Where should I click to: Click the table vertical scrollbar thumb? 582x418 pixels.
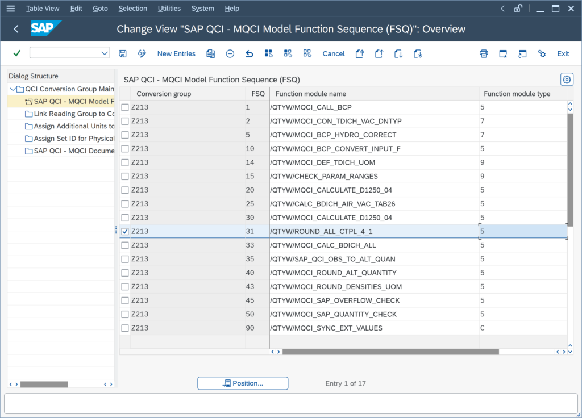click(x=570, y=169)
